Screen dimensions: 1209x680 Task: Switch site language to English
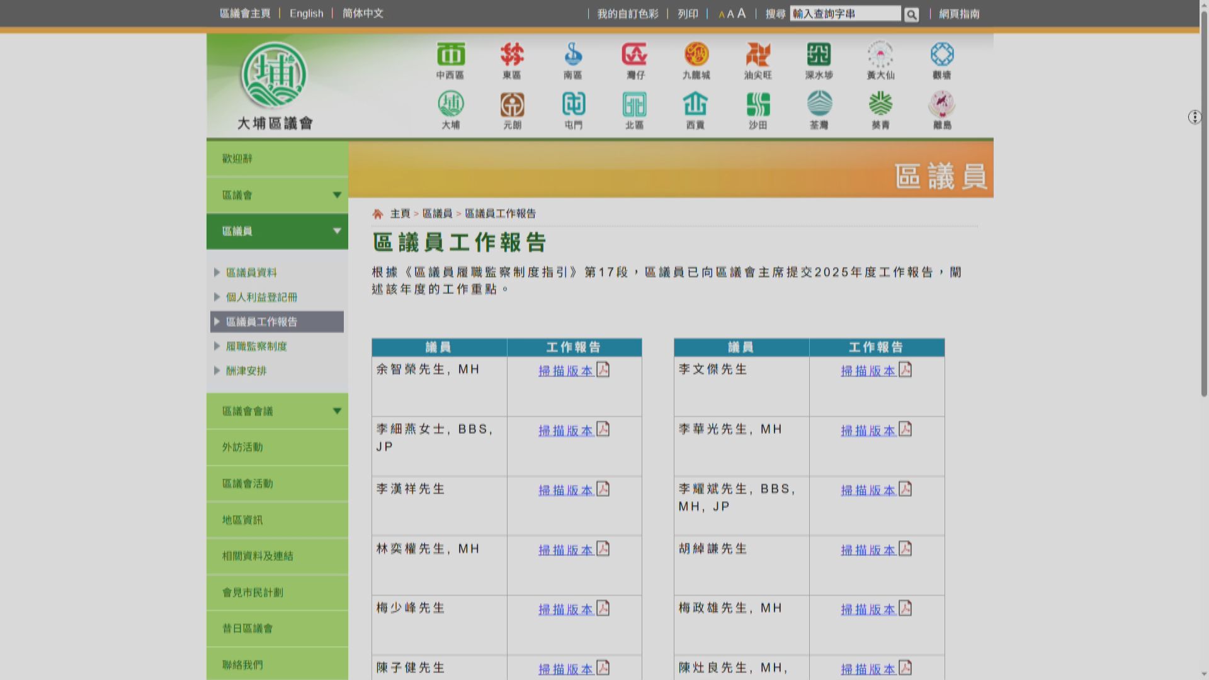(x=306, y=13)
